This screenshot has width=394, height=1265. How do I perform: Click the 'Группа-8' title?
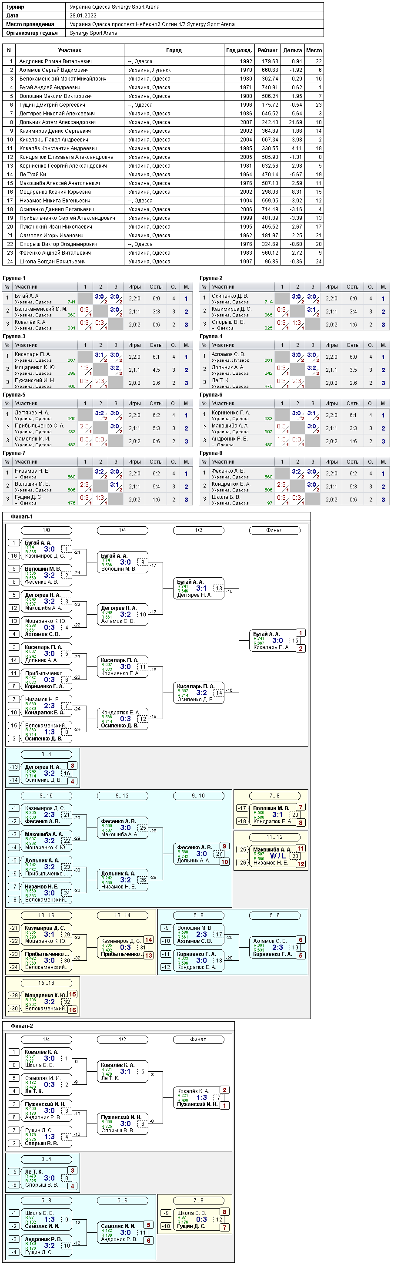[x=211, y=454]
